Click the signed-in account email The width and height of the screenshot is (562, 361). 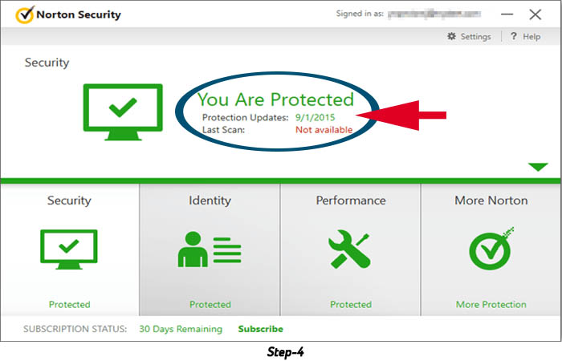click(x=434, y=14)
